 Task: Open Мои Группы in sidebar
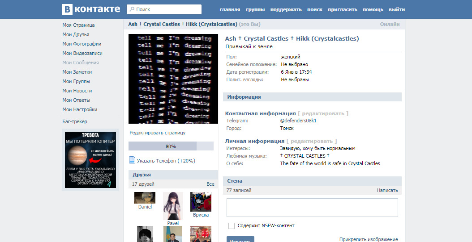76,81
